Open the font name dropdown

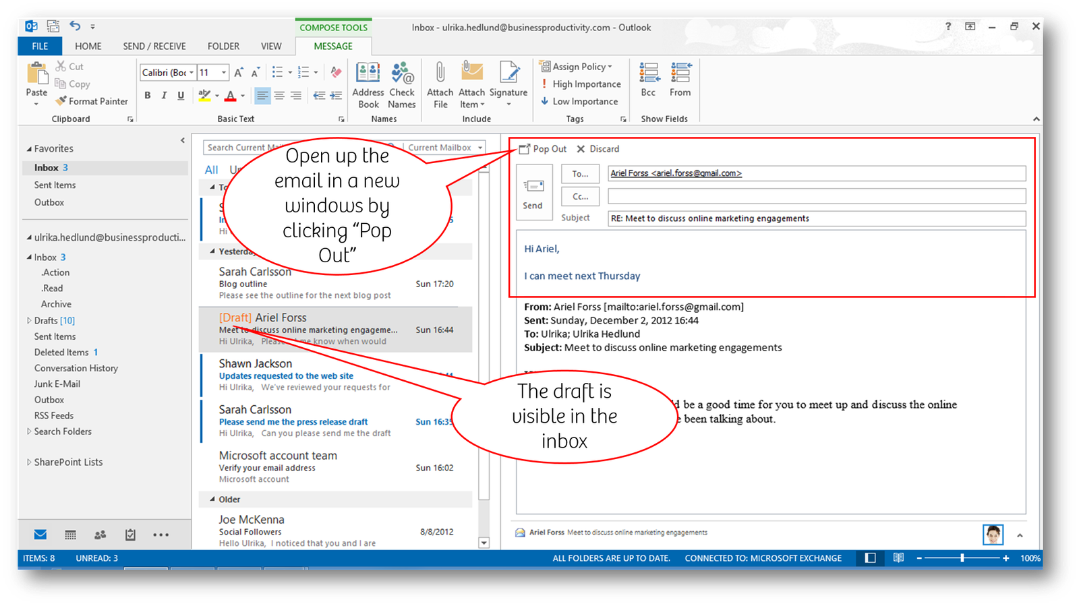pyautogui.click(x=192, y=72)
